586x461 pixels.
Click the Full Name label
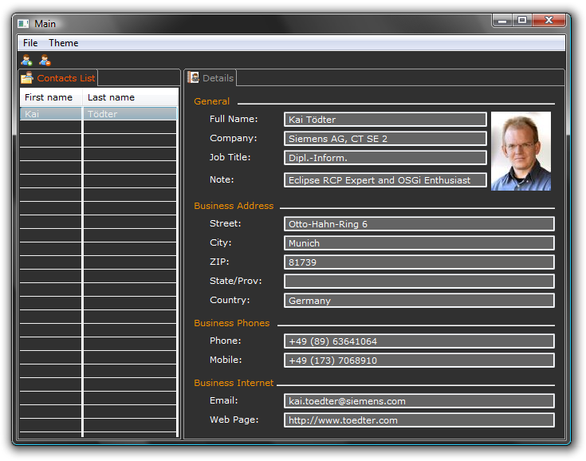click(234, 119)
